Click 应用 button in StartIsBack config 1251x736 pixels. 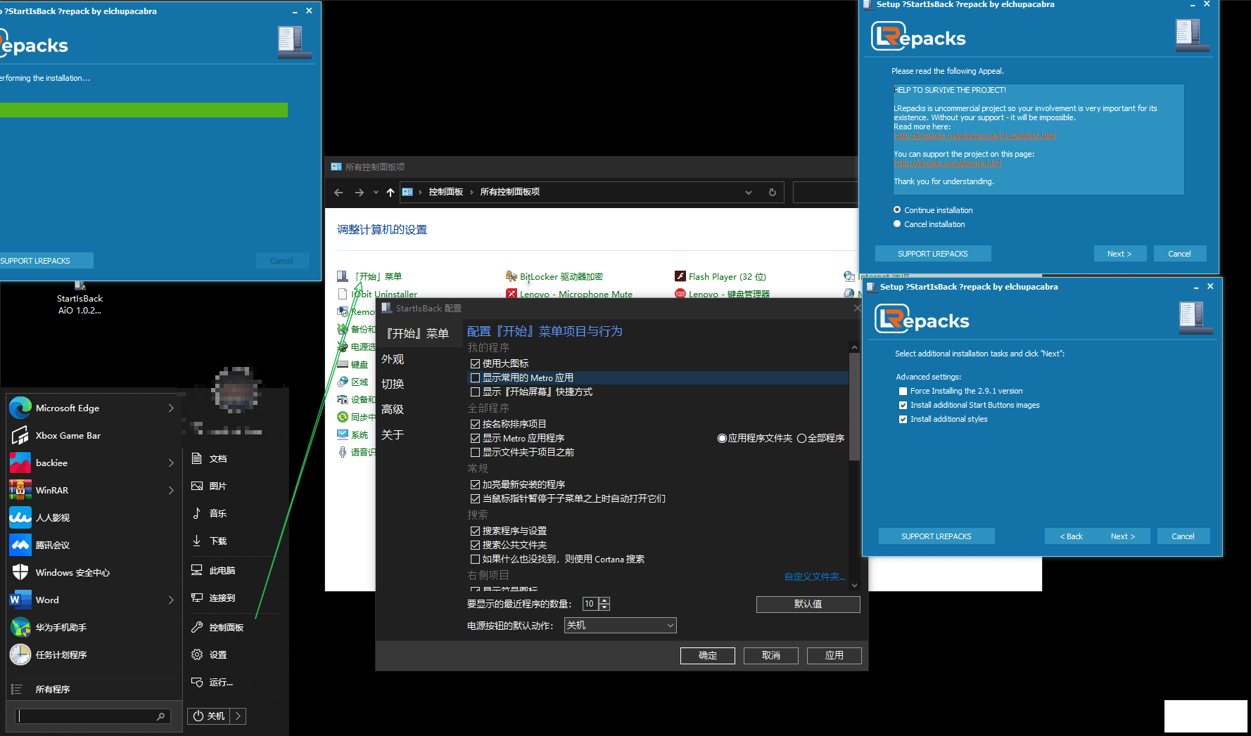[834, 655]
